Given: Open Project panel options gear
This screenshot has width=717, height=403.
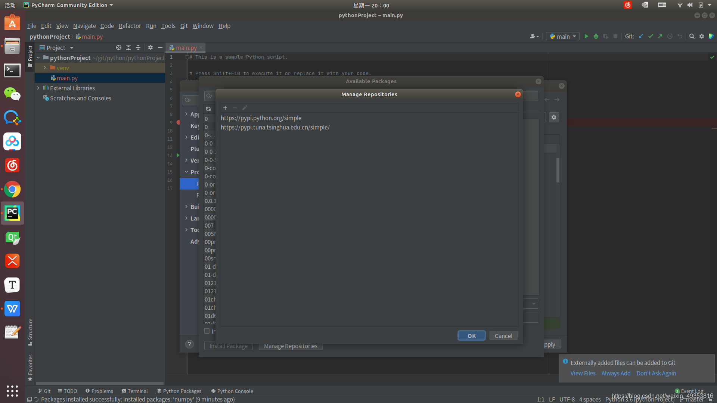Looking at the screenshot, I should pos(150,47).
